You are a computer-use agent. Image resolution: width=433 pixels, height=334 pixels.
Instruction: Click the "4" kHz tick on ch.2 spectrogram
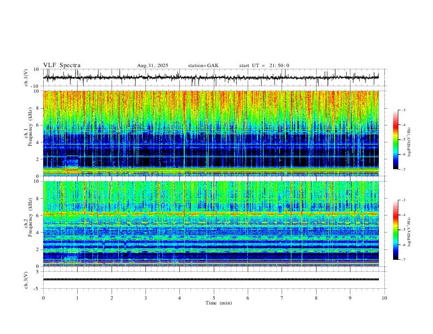pos(38,232)
